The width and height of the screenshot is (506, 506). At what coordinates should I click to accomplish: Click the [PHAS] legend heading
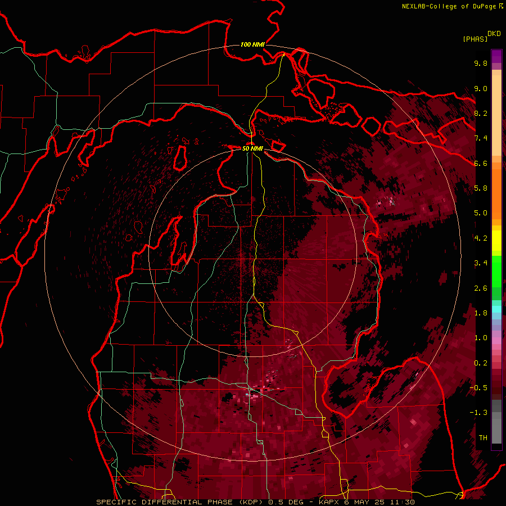475,39
